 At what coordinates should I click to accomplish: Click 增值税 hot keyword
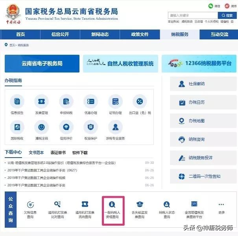[x=225, y=22]
